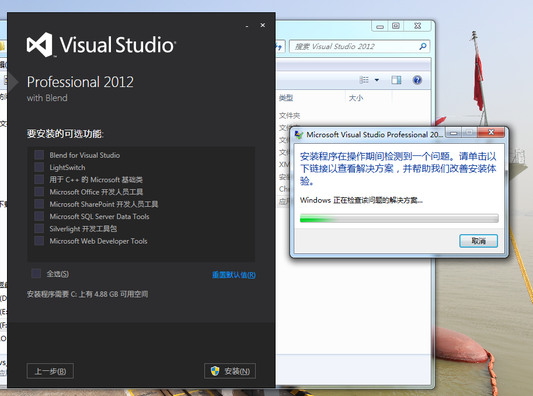Click the Visual Studio logo icon
Screen dimensions: 533x396
[x=40, y=44]
